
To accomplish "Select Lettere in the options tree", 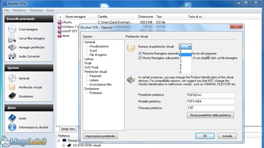I will click(x=94, y=80).
